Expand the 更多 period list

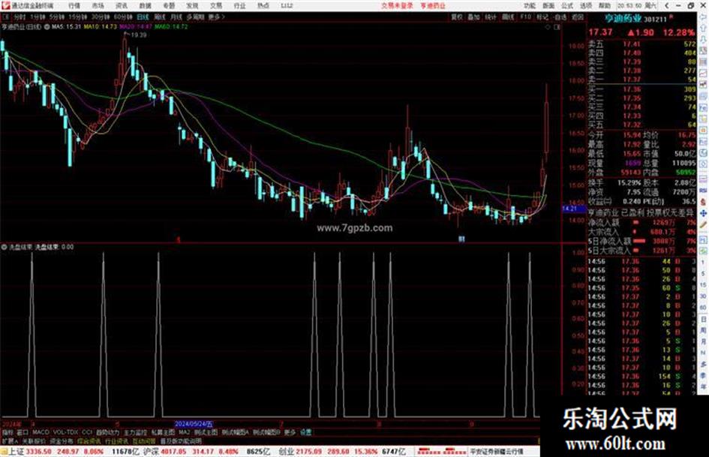(216, 17)
